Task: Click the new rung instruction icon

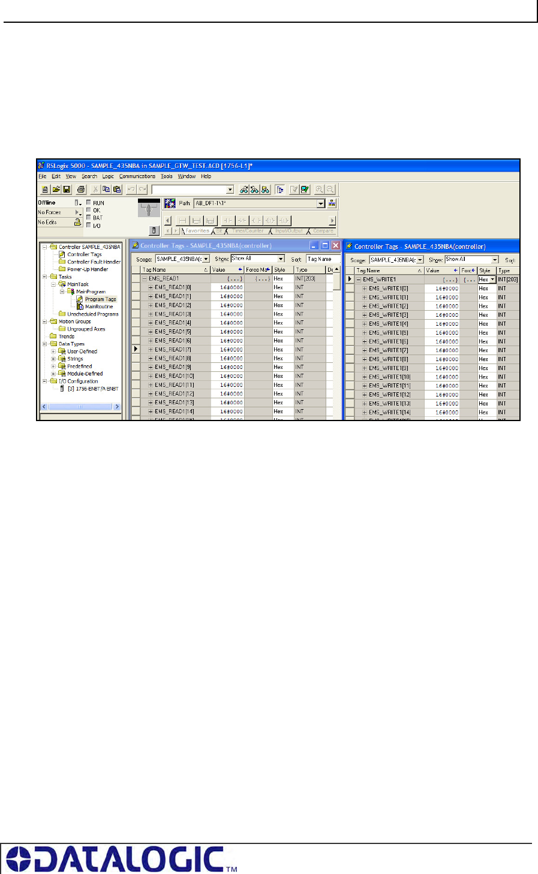Action: click(x=183, y=220)
